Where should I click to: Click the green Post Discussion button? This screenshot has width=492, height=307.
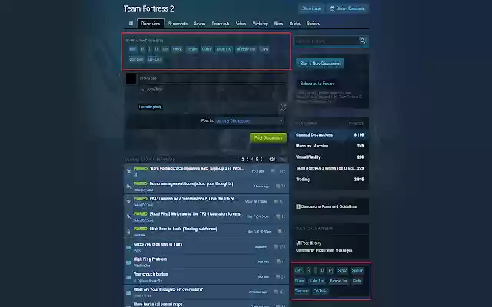pos(268,138)
